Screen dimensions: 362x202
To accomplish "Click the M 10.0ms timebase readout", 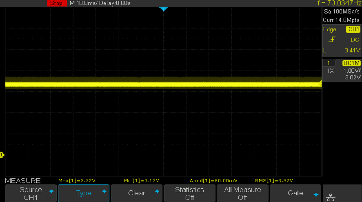I will pyautogui.click(x=84, y=3).
